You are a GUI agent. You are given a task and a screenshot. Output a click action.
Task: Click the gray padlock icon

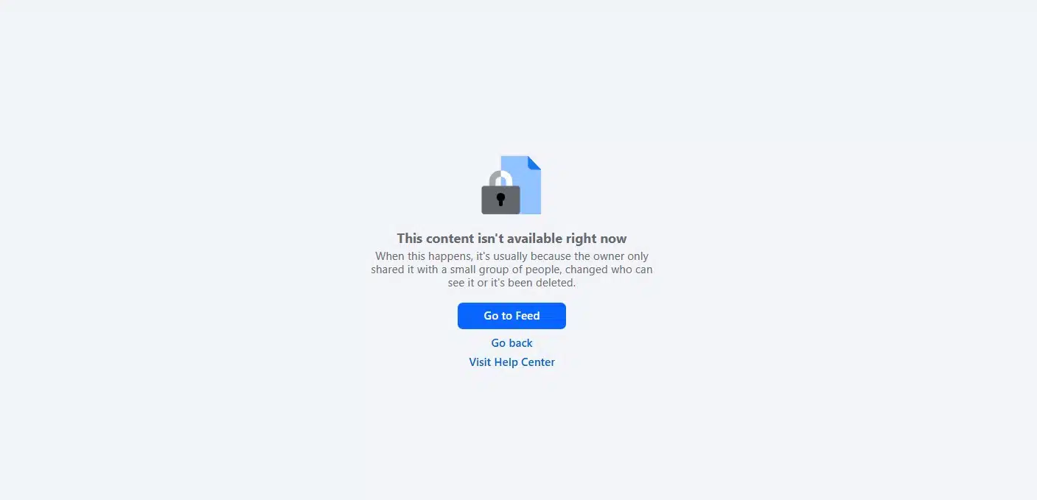pyautogui.click(x=500, y=193)
